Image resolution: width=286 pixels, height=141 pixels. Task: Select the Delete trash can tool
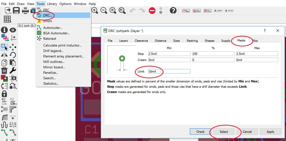point(4,71)
